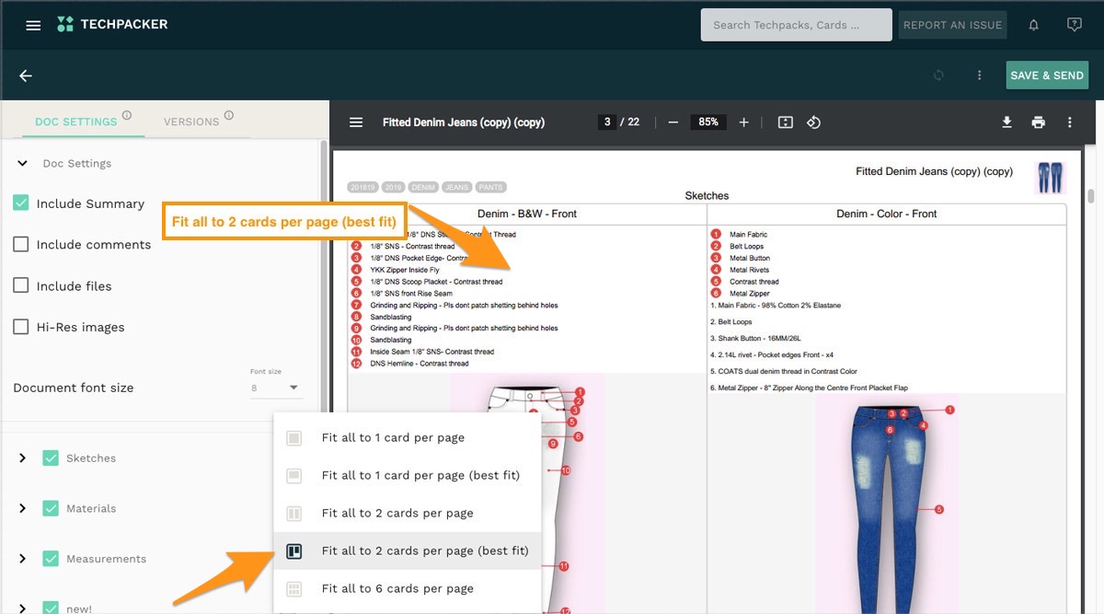This screenshot has height=614, width=1104.
Task: Open the main hamburger menu beside the Techpacker logo
Action: coord(33,25)
